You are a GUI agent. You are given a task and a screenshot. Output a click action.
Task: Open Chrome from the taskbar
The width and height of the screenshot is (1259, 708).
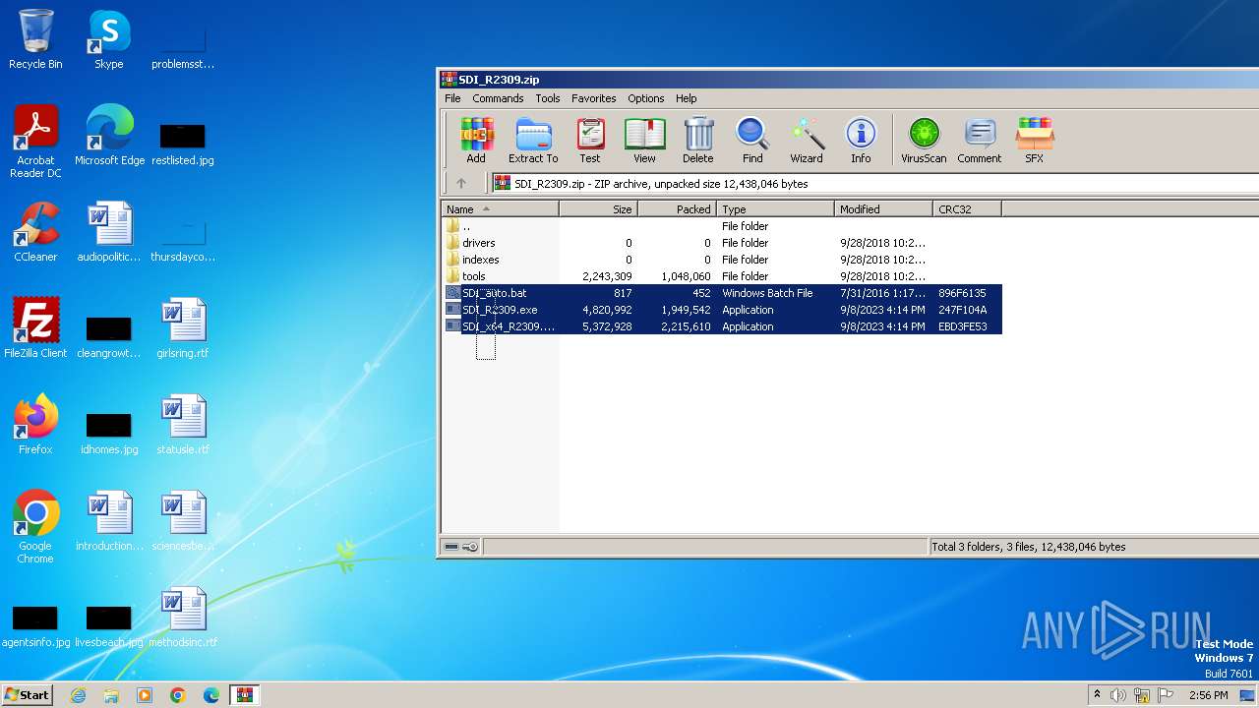178,695
